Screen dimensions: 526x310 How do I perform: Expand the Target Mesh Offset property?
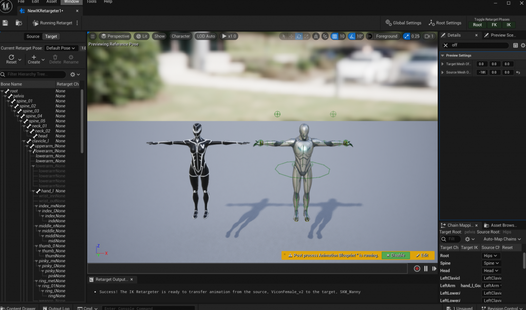point(442,64)
